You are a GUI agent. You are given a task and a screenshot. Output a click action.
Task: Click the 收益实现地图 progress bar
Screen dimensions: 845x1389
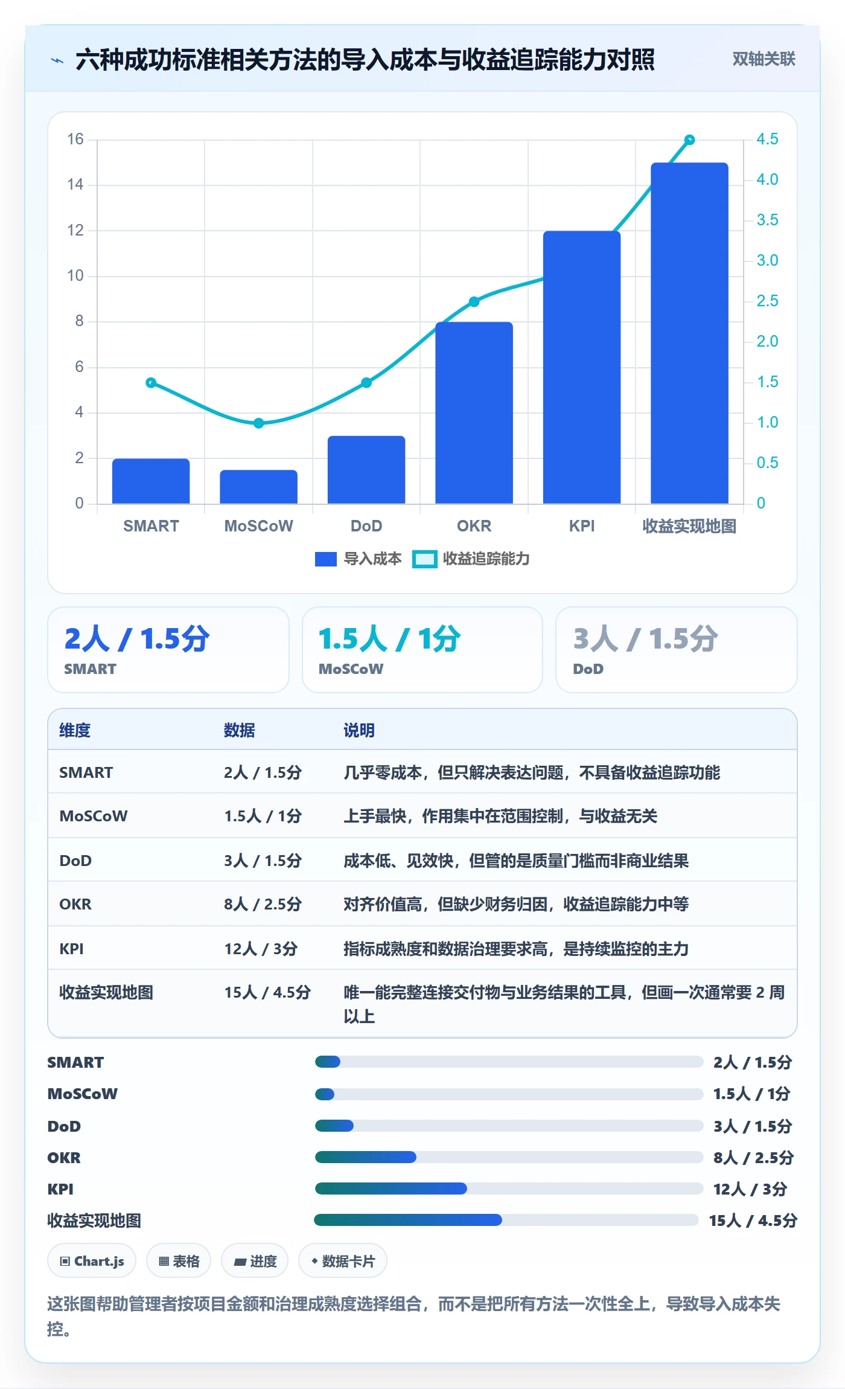[x=506, y=1220]
